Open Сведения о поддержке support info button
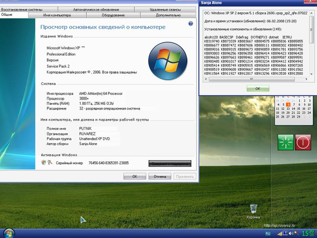 click(x=170, y=163)
